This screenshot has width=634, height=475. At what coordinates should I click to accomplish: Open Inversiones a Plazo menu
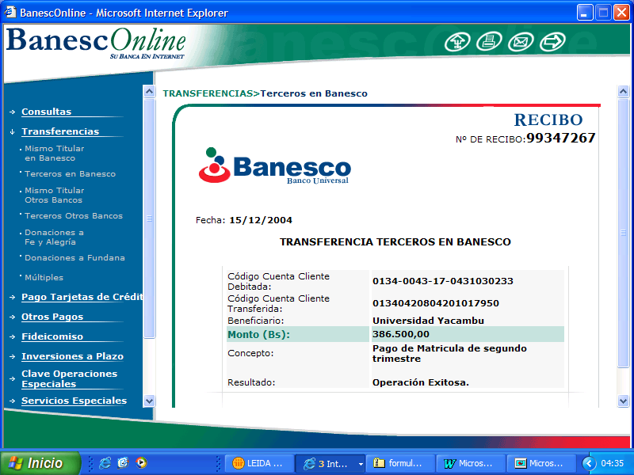[x=72, y=356]
